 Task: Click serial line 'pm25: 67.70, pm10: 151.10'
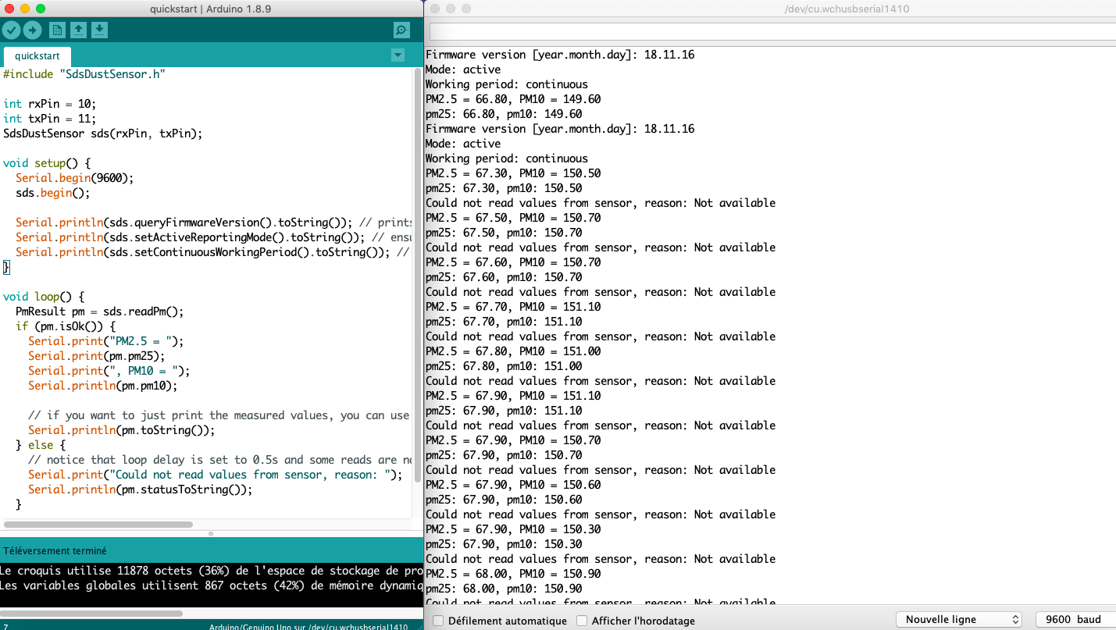point(504,322)
